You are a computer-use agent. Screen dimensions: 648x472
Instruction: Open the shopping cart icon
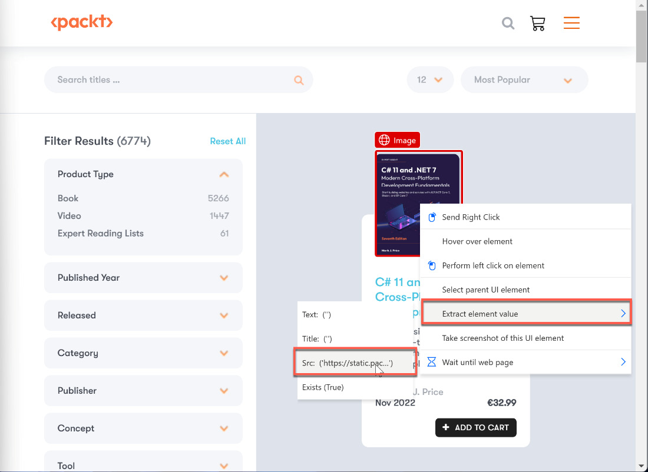click(538, 23)
